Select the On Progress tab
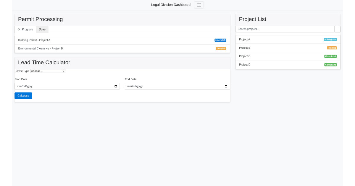 [x=25, y=29]
